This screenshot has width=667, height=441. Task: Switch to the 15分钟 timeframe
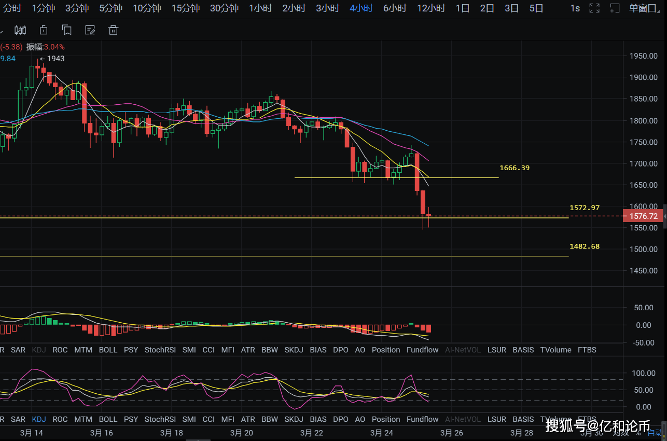tap(185, 8)
